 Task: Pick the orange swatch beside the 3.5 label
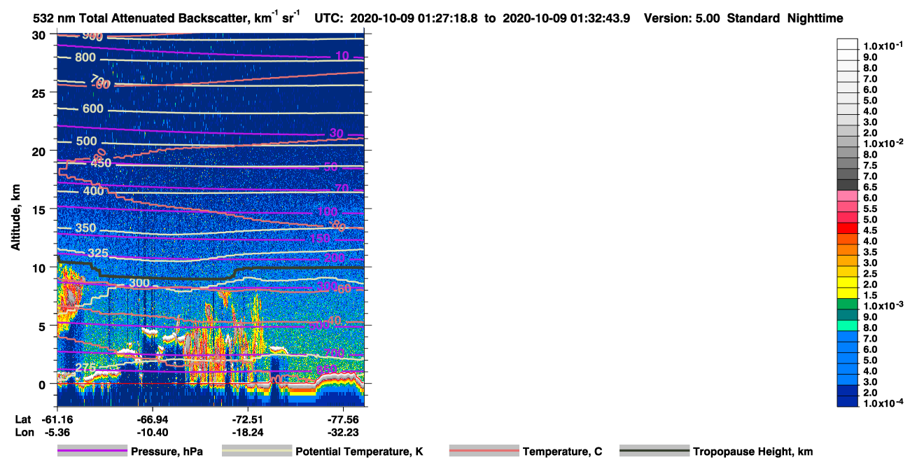tap(847, 249)
